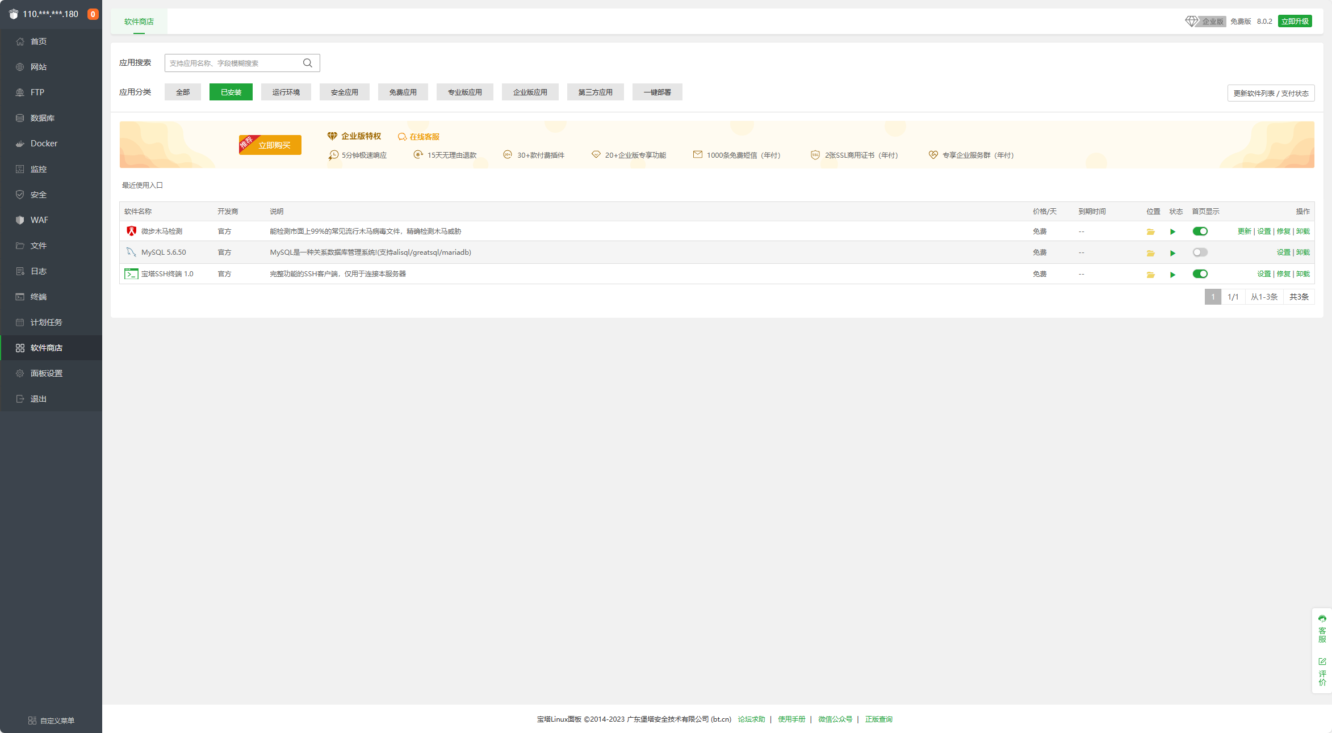
Task: Click the 面板设置 gear icon
Action: (20, 373)
